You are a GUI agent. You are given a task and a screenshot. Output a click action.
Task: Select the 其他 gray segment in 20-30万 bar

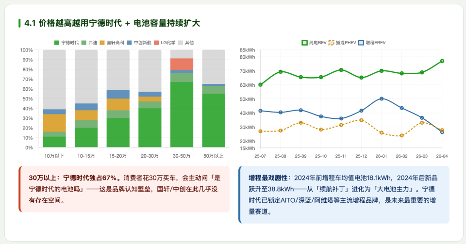[x=150, y=71]
